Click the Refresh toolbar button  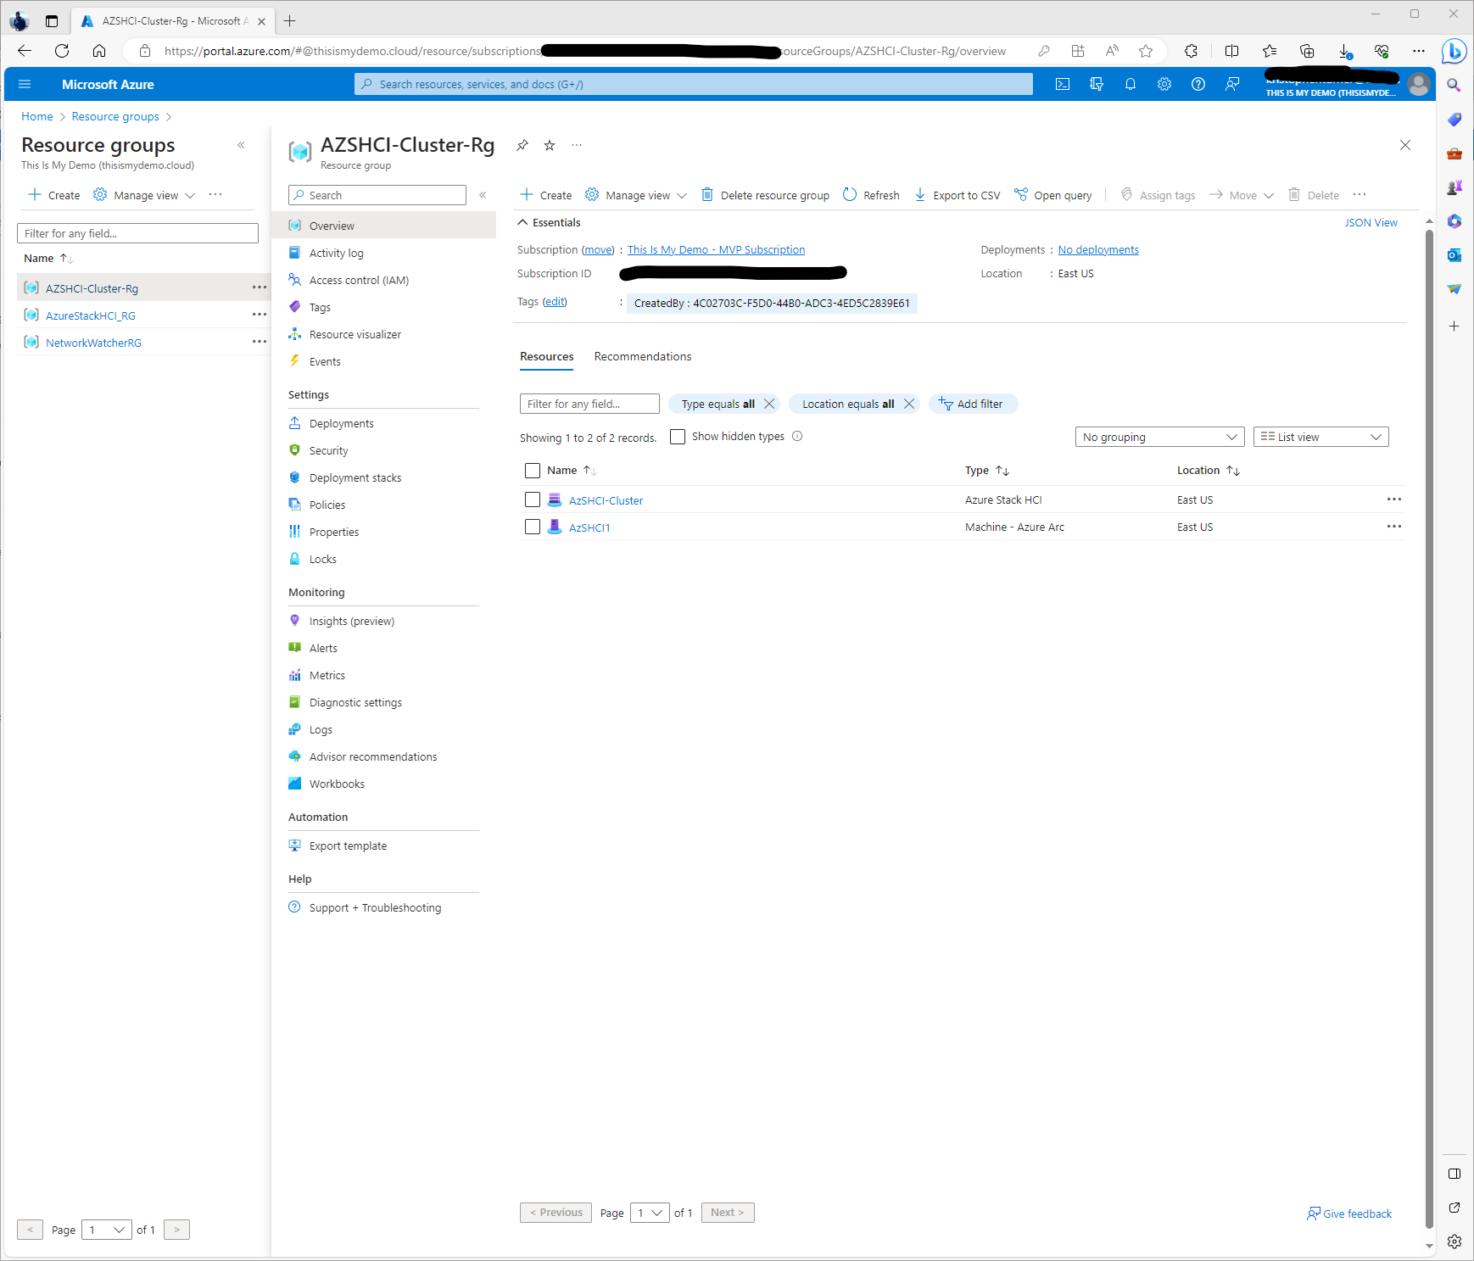pos(871,195)
